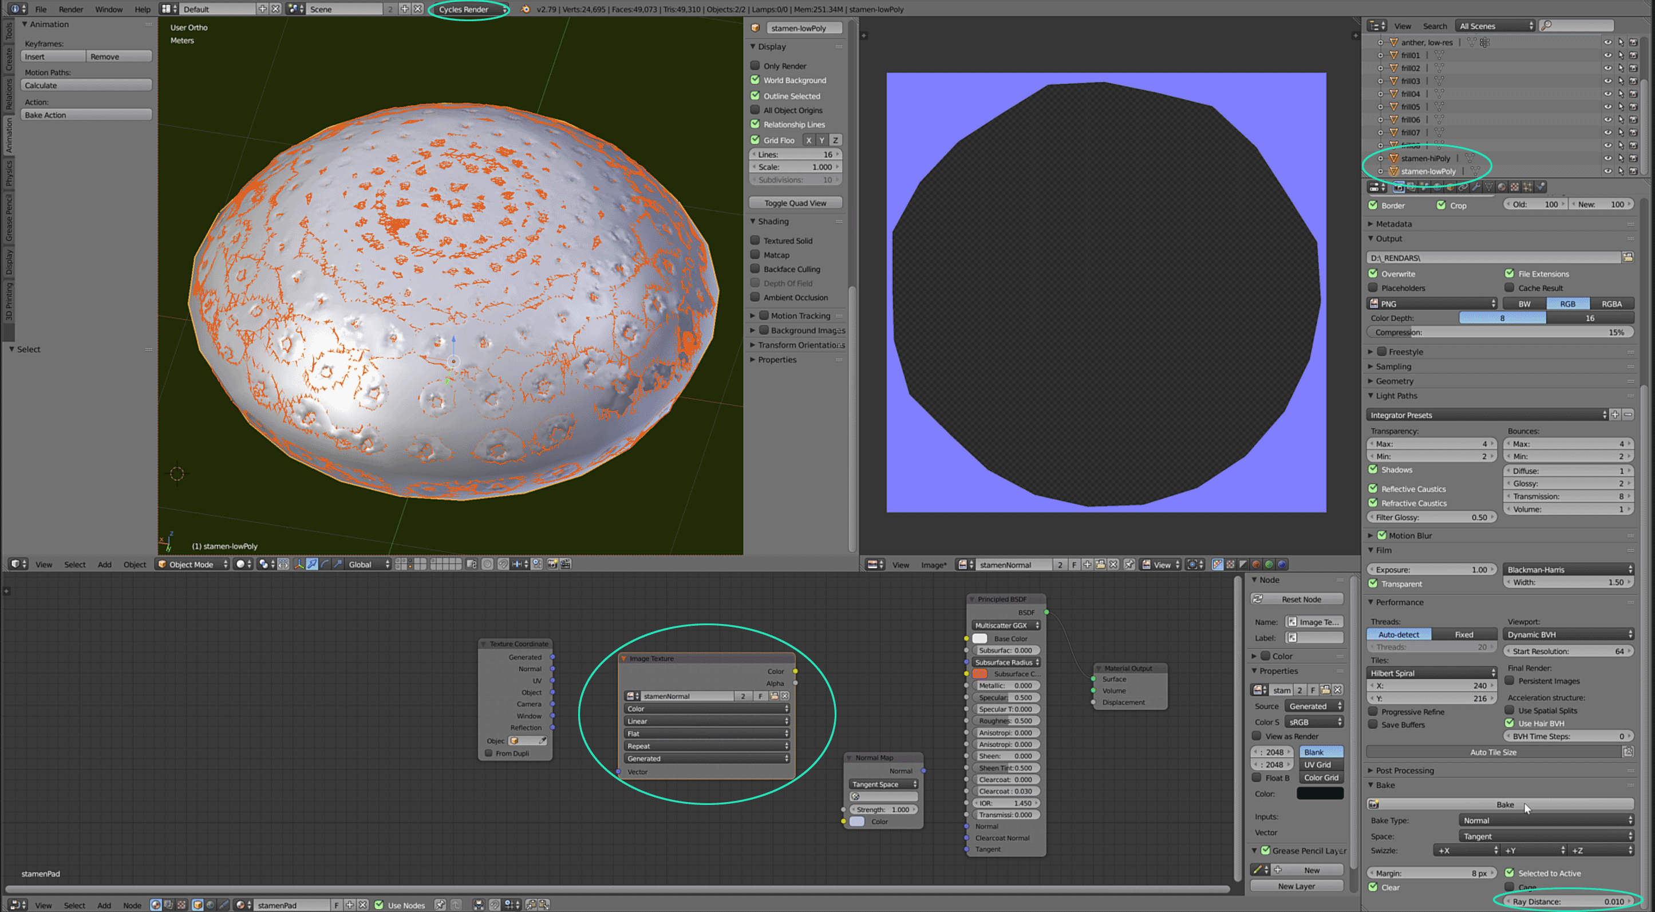The height and width of the screenshot is (912, 1655).
Task: Open the Render Layers properties tab
Action: (x=1412, y=187)
